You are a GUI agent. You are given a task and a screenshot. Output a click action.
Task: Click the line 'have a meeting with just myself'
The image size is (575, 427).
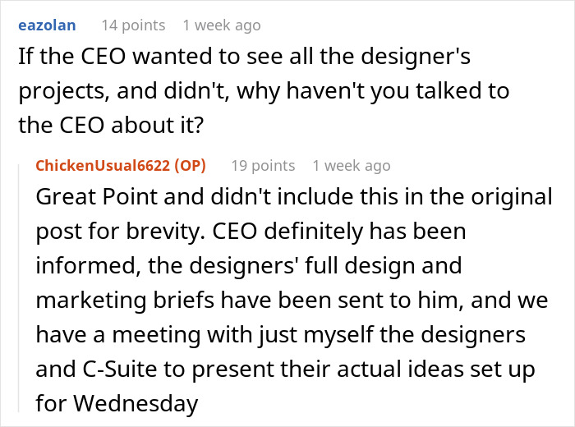click(x=246, y=335)
